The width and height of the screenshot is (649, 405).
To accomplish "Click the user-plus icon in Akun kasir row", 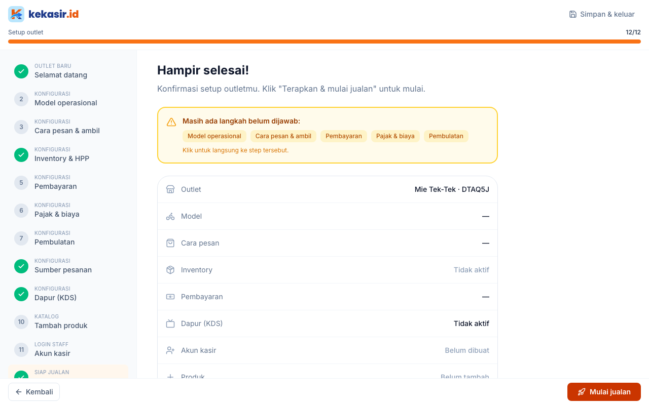I will [170, 350].
